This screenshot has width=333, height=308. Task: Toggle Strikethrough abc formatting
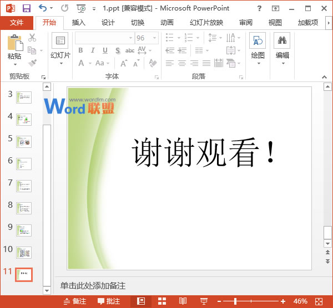(129, 50)
